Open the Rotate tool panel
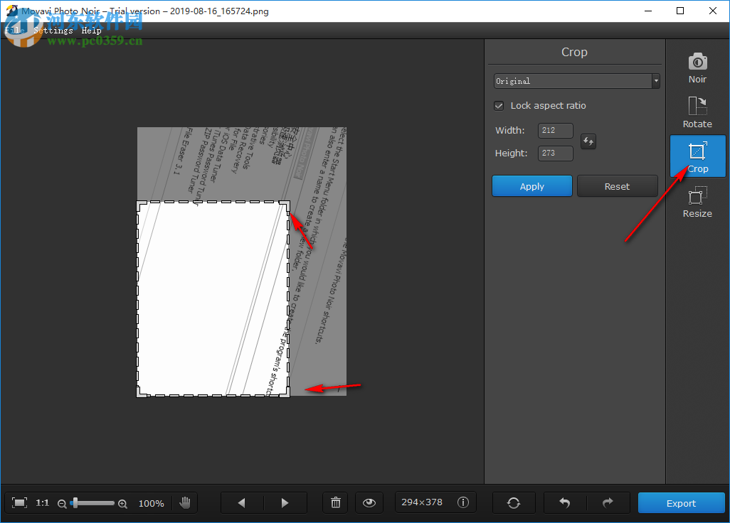Image resolution: width=730 pixels, height=523 pixels. tap(697, 112)
